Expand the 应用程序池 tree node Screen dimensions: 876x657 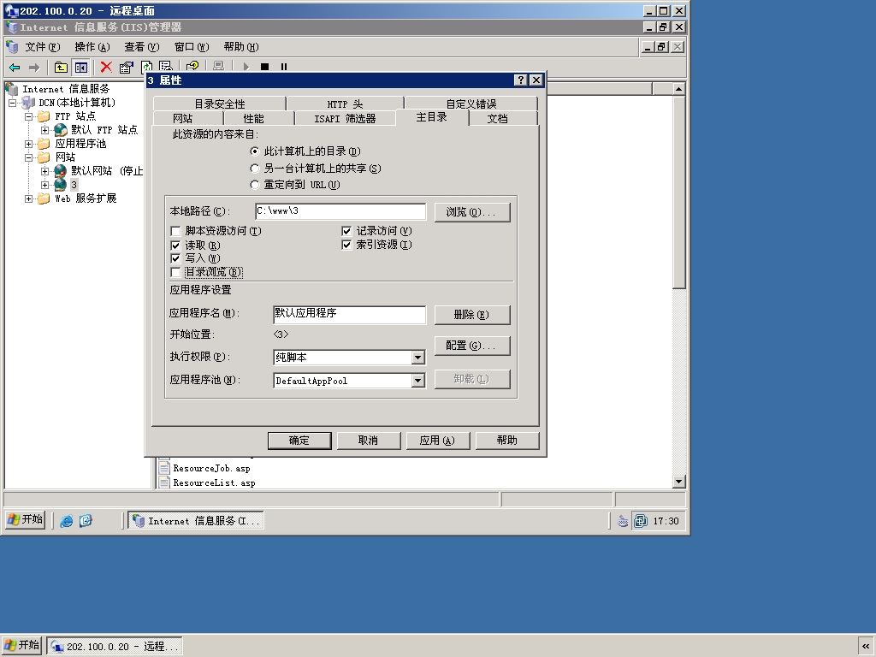click(28, 144)
